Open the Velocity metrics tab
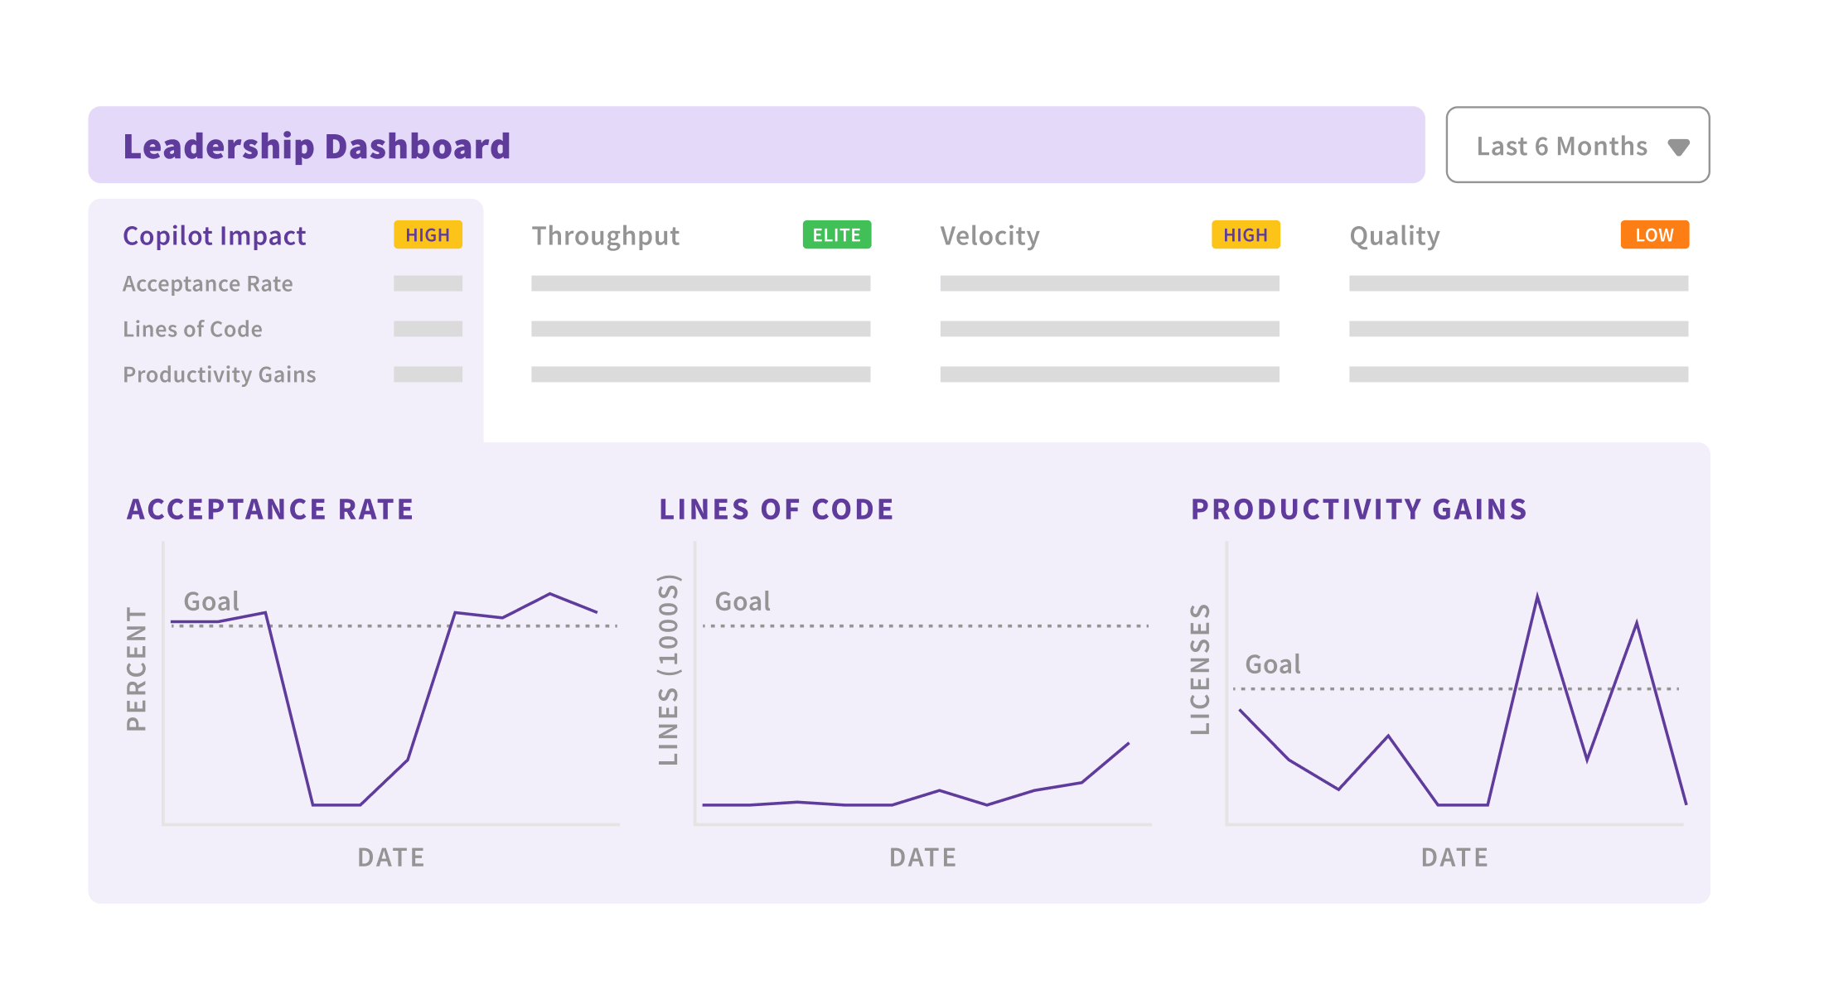Viewport: 1824px width, 1004px height. (989, 236)
